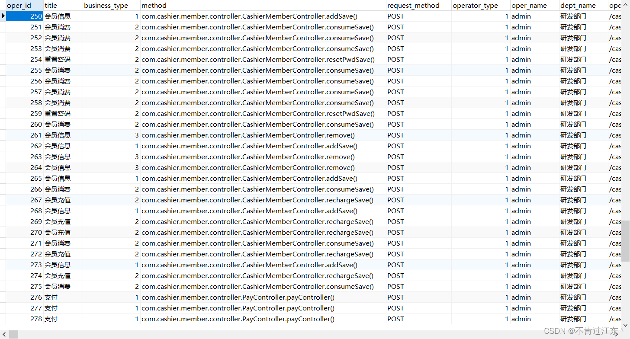630x339 pixels.
Task: Click the payController method cell in row 276
Action: point(263,297)
